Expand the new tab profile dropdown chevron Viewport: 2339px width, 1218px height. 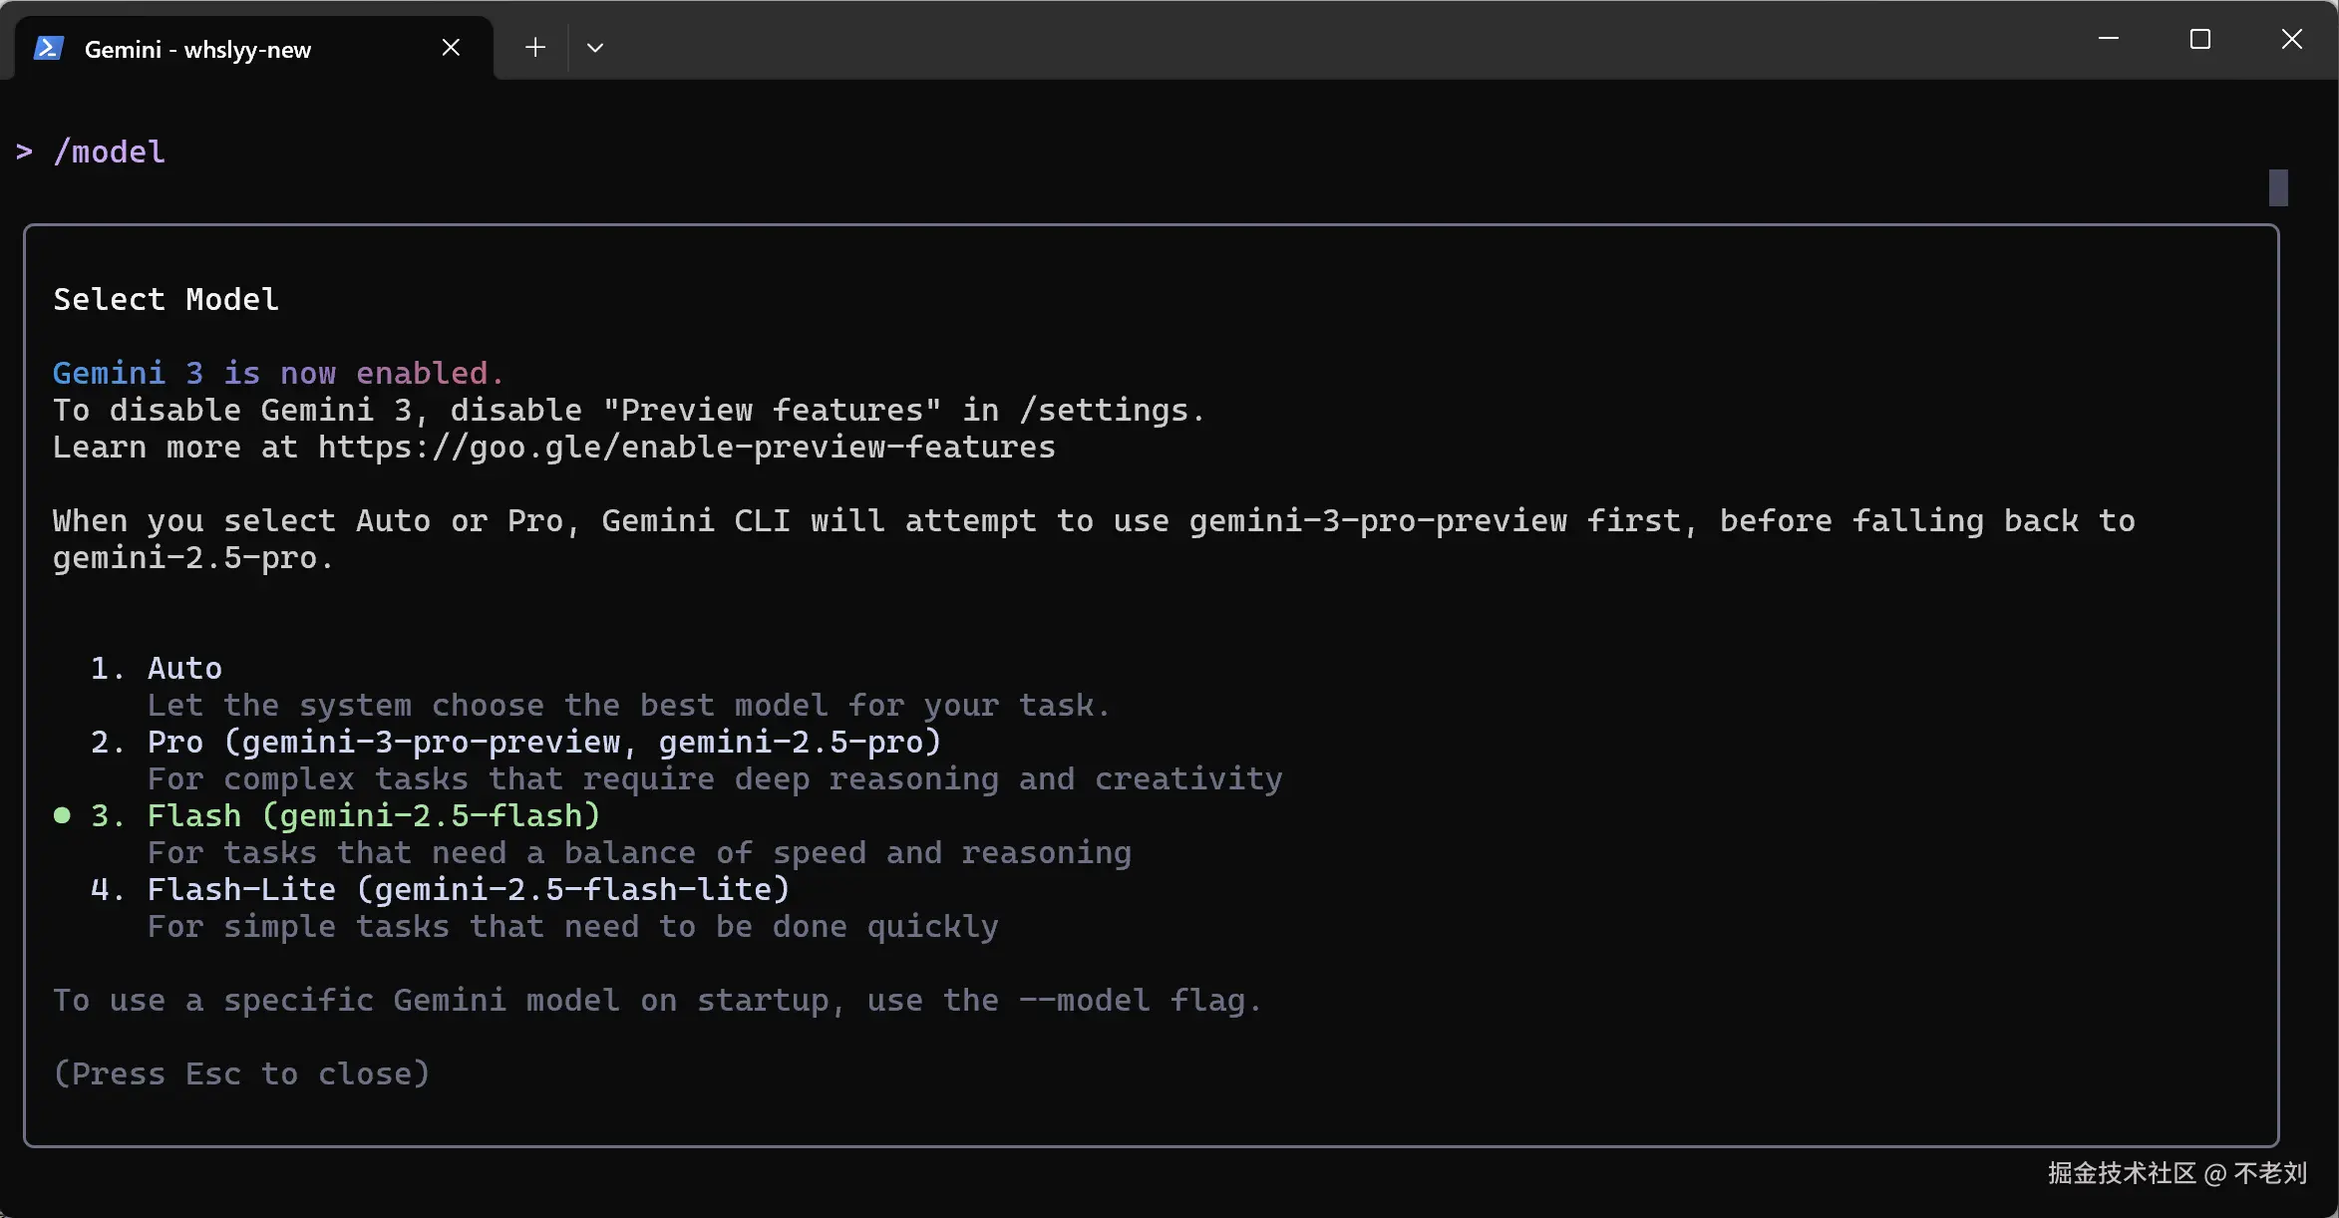pyautogui.click(x=595, y=48)
